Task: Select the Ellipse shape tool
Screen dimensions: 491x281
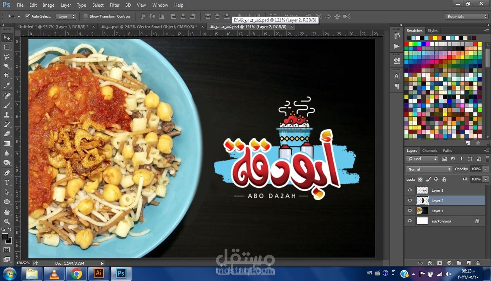Action: 7,202
